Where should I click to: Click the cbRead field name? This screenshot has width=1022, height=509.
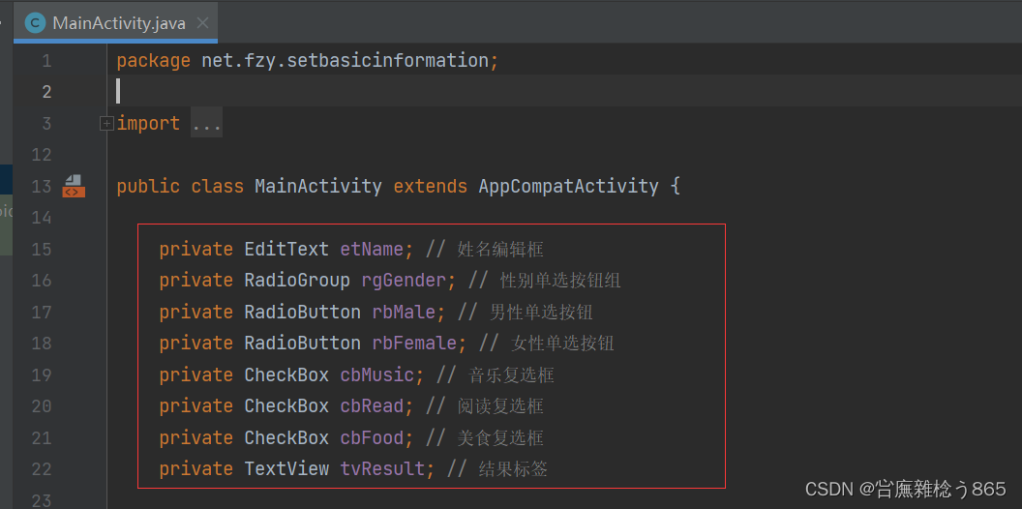(x=373, y=406)
